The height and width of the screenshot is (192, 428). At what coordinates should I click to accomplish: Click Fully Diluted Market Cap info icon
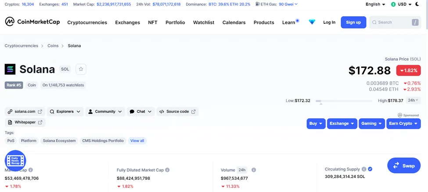[167, 170]
